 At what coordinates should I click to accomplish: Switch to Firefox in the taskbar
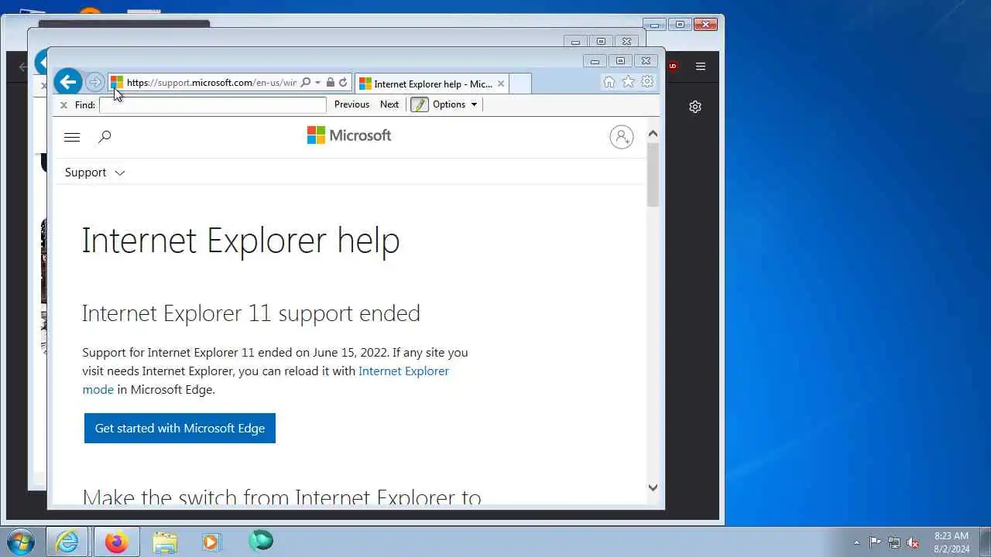(117, 542)
